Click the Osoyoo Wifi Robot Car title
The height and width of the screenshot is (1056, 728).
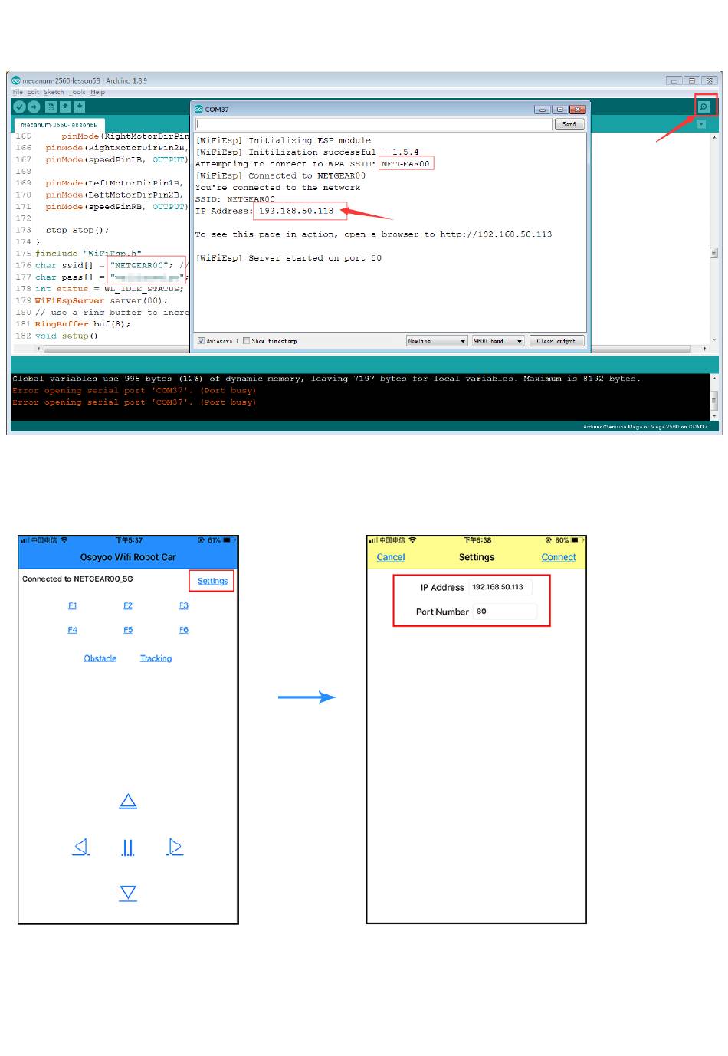(128, 557)
